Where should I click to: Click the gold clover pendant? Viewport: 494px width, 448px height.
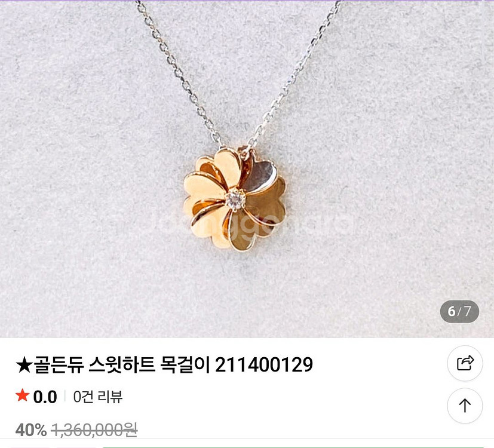pos(235,198)
